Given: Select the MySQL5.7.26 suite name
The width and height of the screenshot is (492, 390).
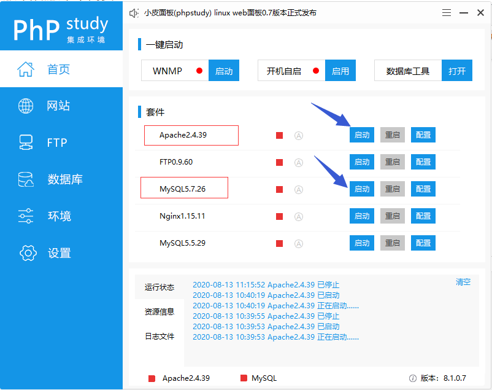Looking at the screenshot, I should click(x=182, y=189).
